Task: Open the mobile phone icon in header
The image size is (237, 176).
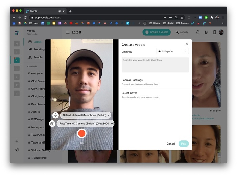Action: (214, 32)
